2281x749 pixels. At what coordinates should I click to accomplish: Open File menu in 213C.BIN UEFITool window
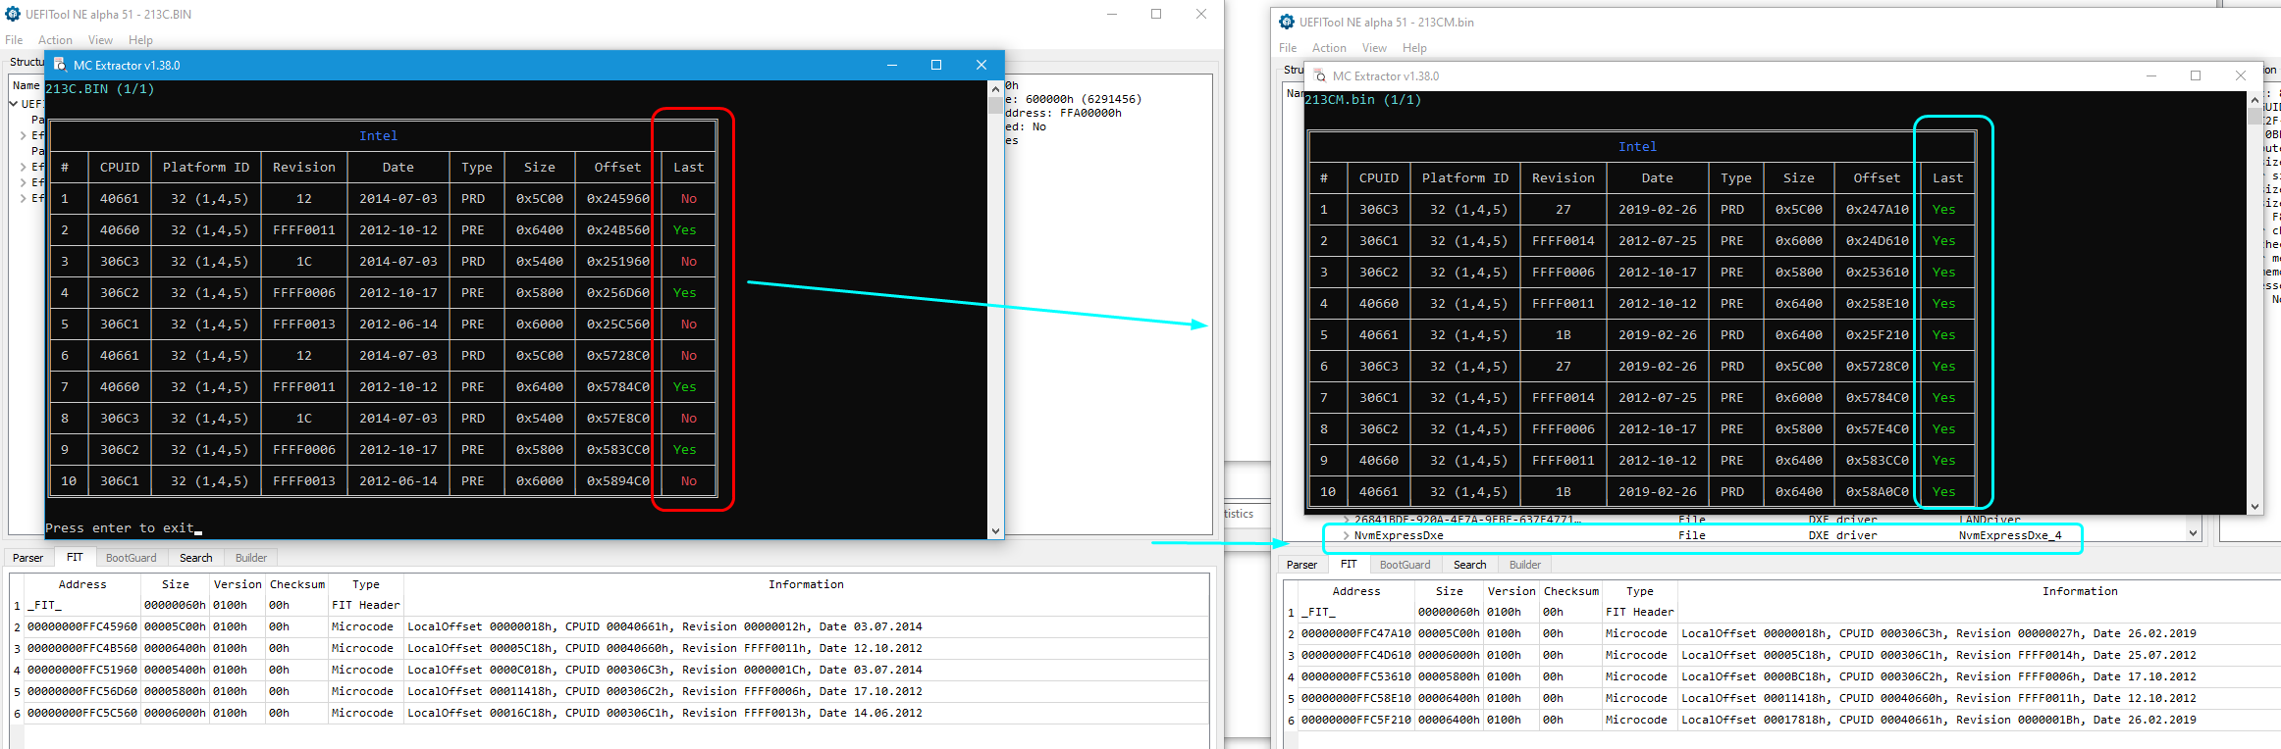tap(14, 40)
